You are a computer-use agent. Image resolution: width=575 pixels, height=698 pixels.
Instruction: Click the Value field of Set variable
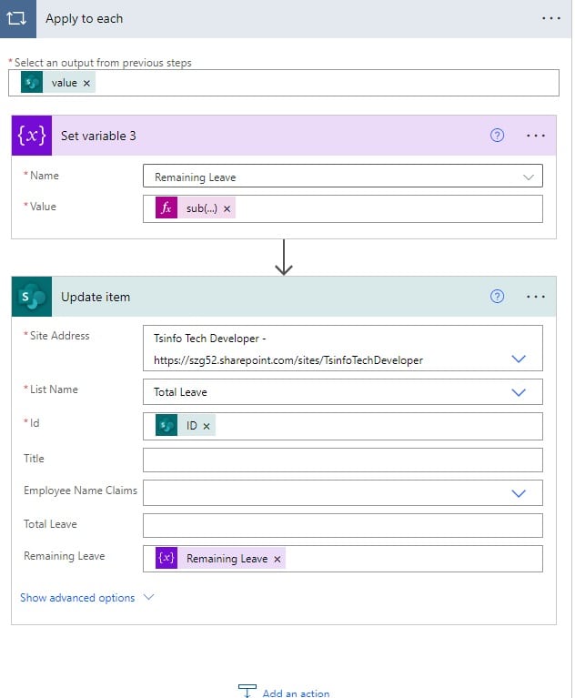point(343,208)
